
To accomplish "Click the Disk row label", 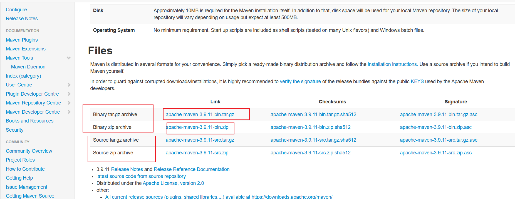I will coord(98,11).
